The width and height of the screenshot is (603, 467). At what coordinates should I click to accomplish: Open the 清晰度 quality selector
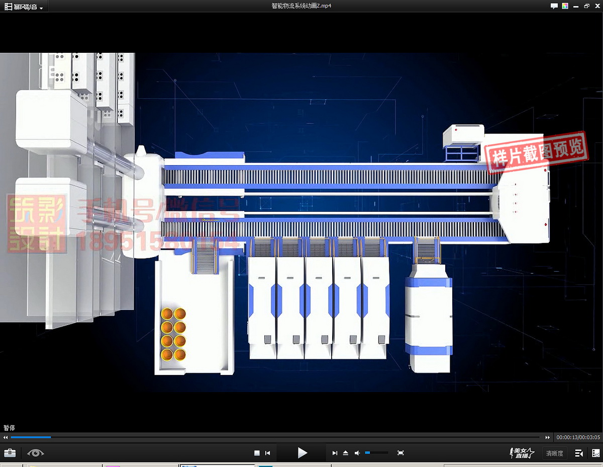point(555,453)
